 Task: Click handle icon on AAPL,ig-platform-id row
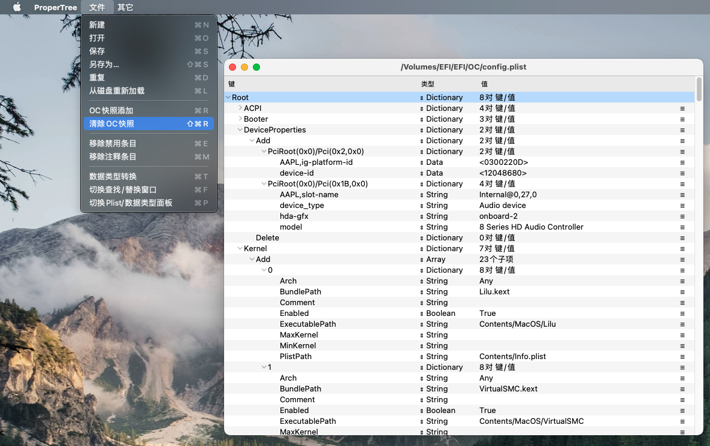pos(682,162)
